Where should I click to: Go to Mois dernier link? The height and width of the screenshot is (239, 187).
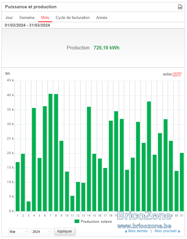[138, 231]
